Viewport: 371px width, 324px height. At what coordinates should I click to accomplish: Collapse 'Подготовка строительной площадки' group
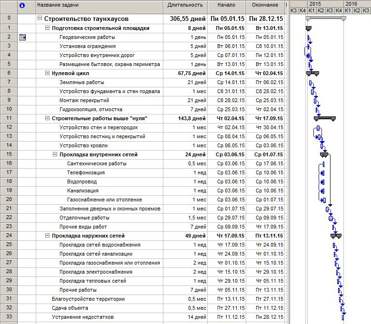47,28
